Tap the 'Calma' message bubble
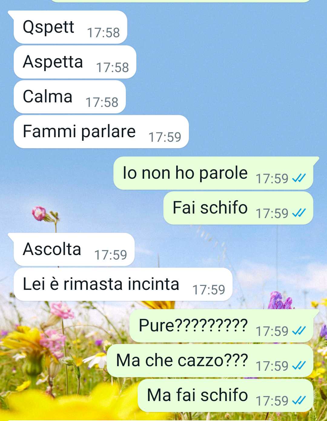This screenshot has height=421, width=327. pos(70,97)
